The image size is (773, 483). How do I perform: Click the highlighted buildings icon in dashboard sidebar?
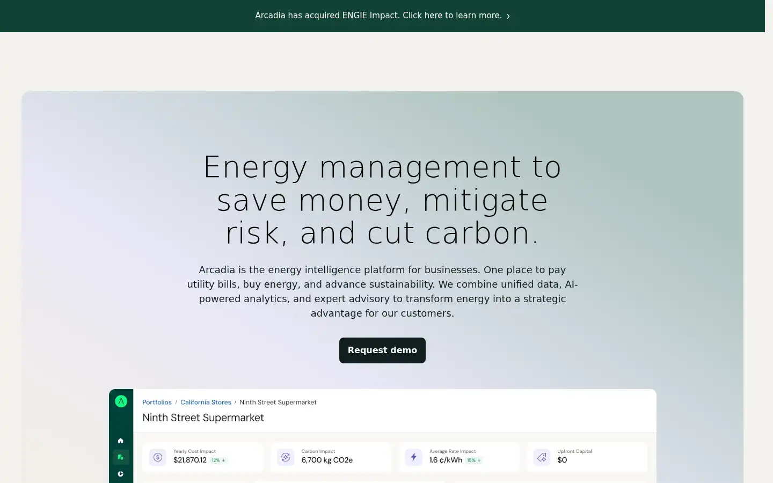point(121,457)
